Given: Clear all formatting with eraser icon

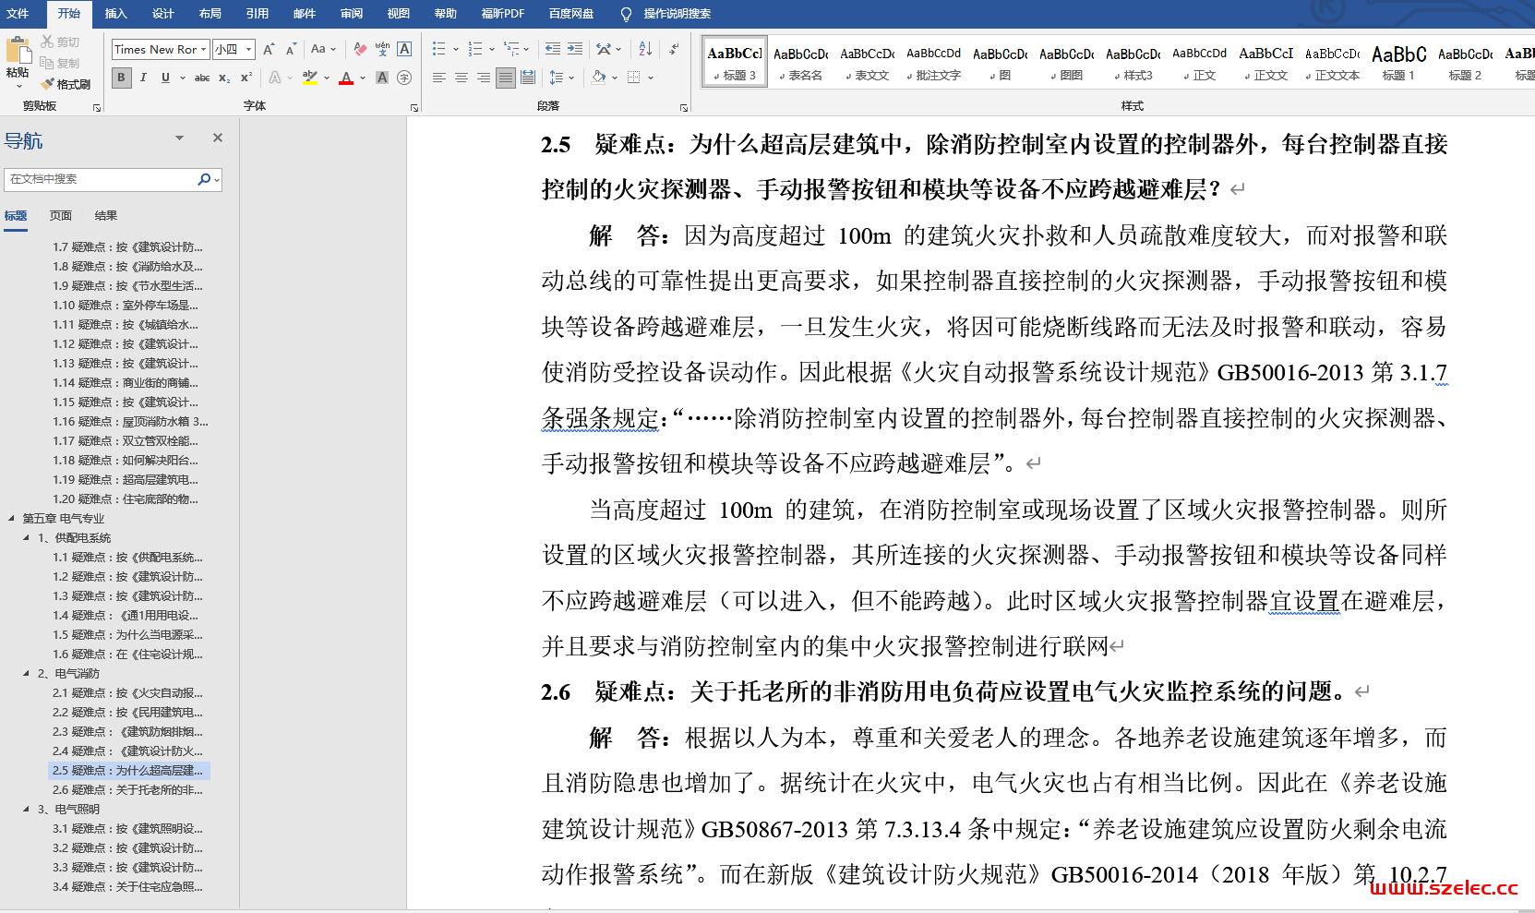Looking at the screenshot, I should pos(360,49).
